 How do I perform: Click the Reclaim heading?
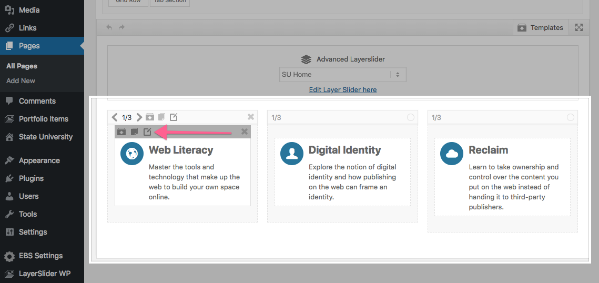tap(488, 150)
